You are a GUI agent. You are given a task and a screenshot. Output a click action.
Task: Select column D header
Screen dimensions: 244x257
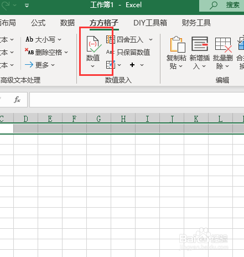pyautogui.click(x=25, y=119)
